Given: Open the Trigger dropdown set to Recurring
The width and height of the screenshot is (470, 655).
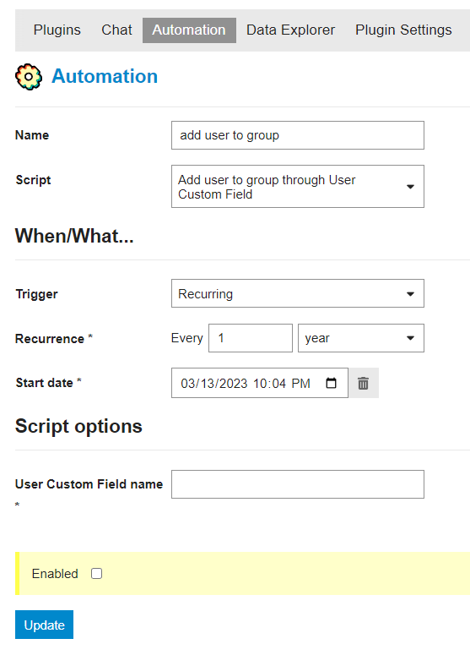Looking at the screenshot, I should pos(298,293).
